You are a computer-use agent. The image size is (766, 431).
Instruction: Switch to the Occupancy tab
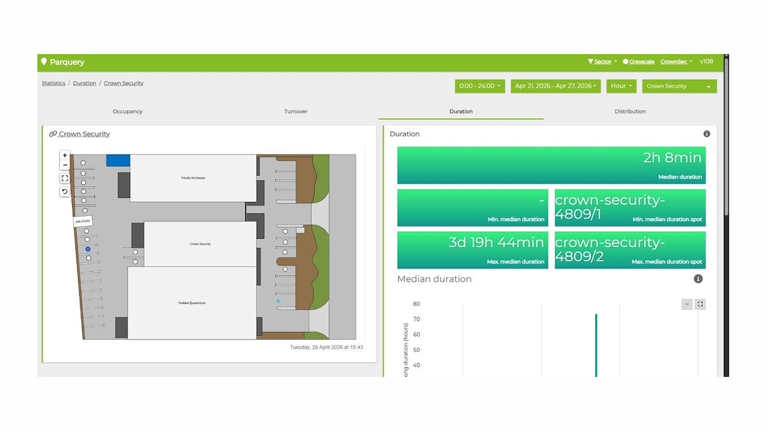click(128, 112)
